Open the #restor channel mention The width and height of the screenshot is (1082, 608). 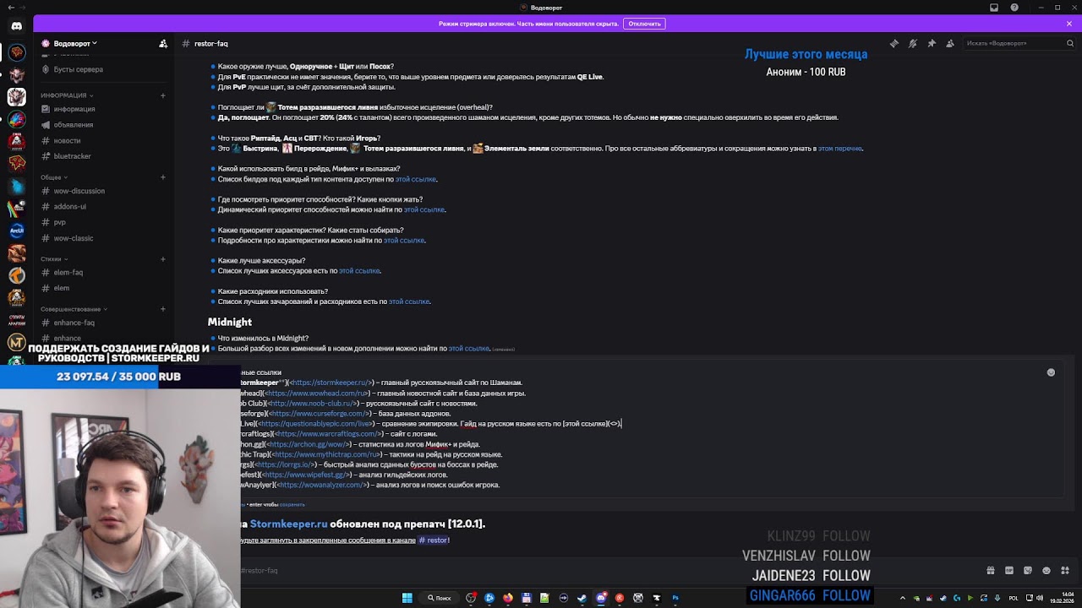click(434, 540)
